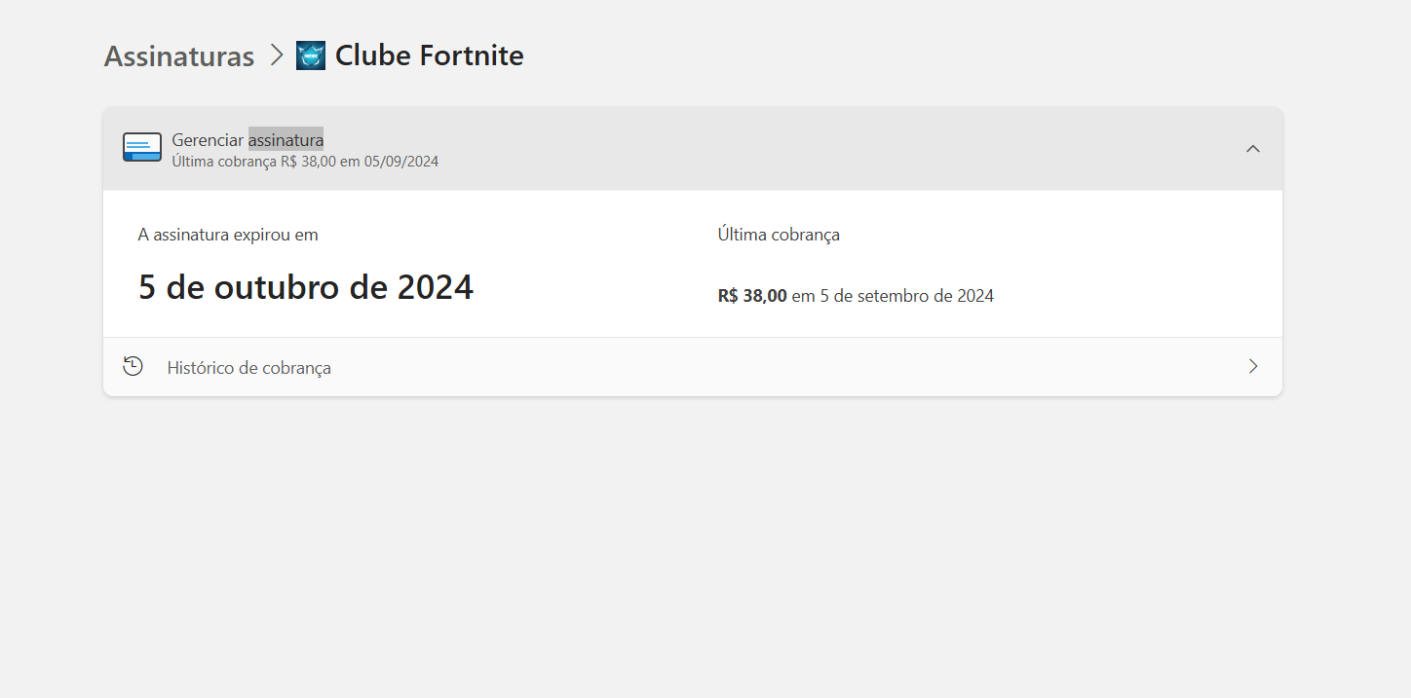Click the breadcrumb separator chevron
1411x698 pixels.
277,55
